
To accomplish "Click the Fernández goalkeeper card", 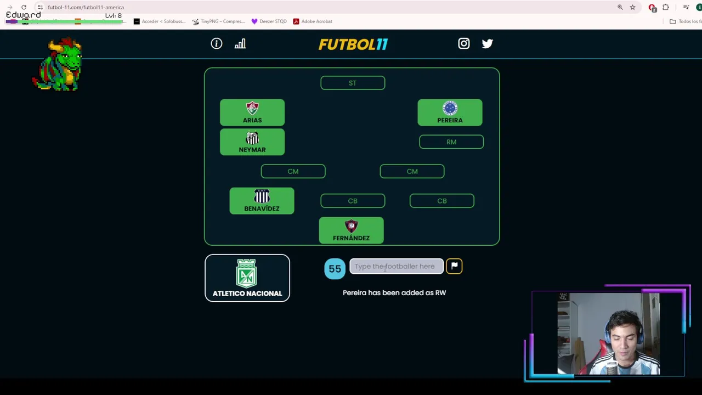I will coord(351,230).
